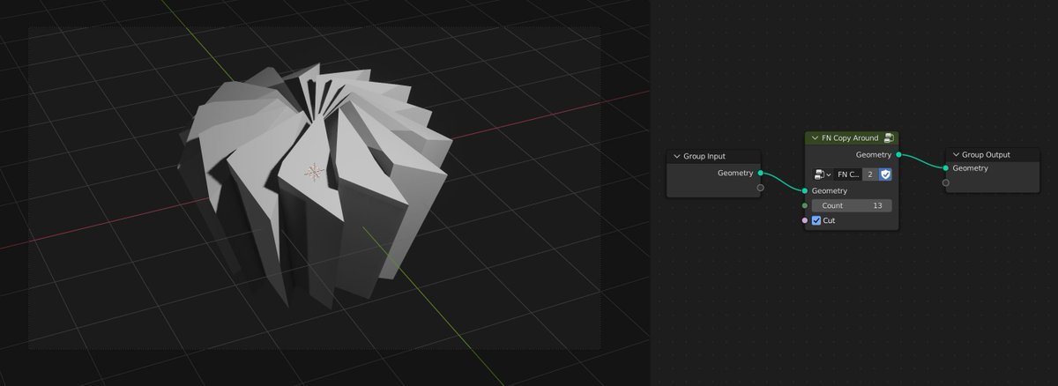Collapse the FN Copy Around node
Screen dimensions: 1058x386
[x=815, y=138]
